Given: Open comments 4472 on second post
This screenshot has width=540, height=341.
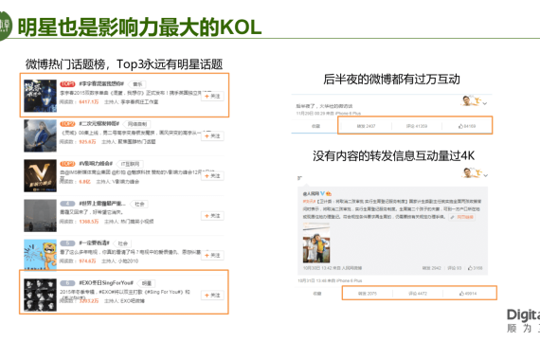Looking at the screenshot, I should pyautogui.click(x=418, y=294).
